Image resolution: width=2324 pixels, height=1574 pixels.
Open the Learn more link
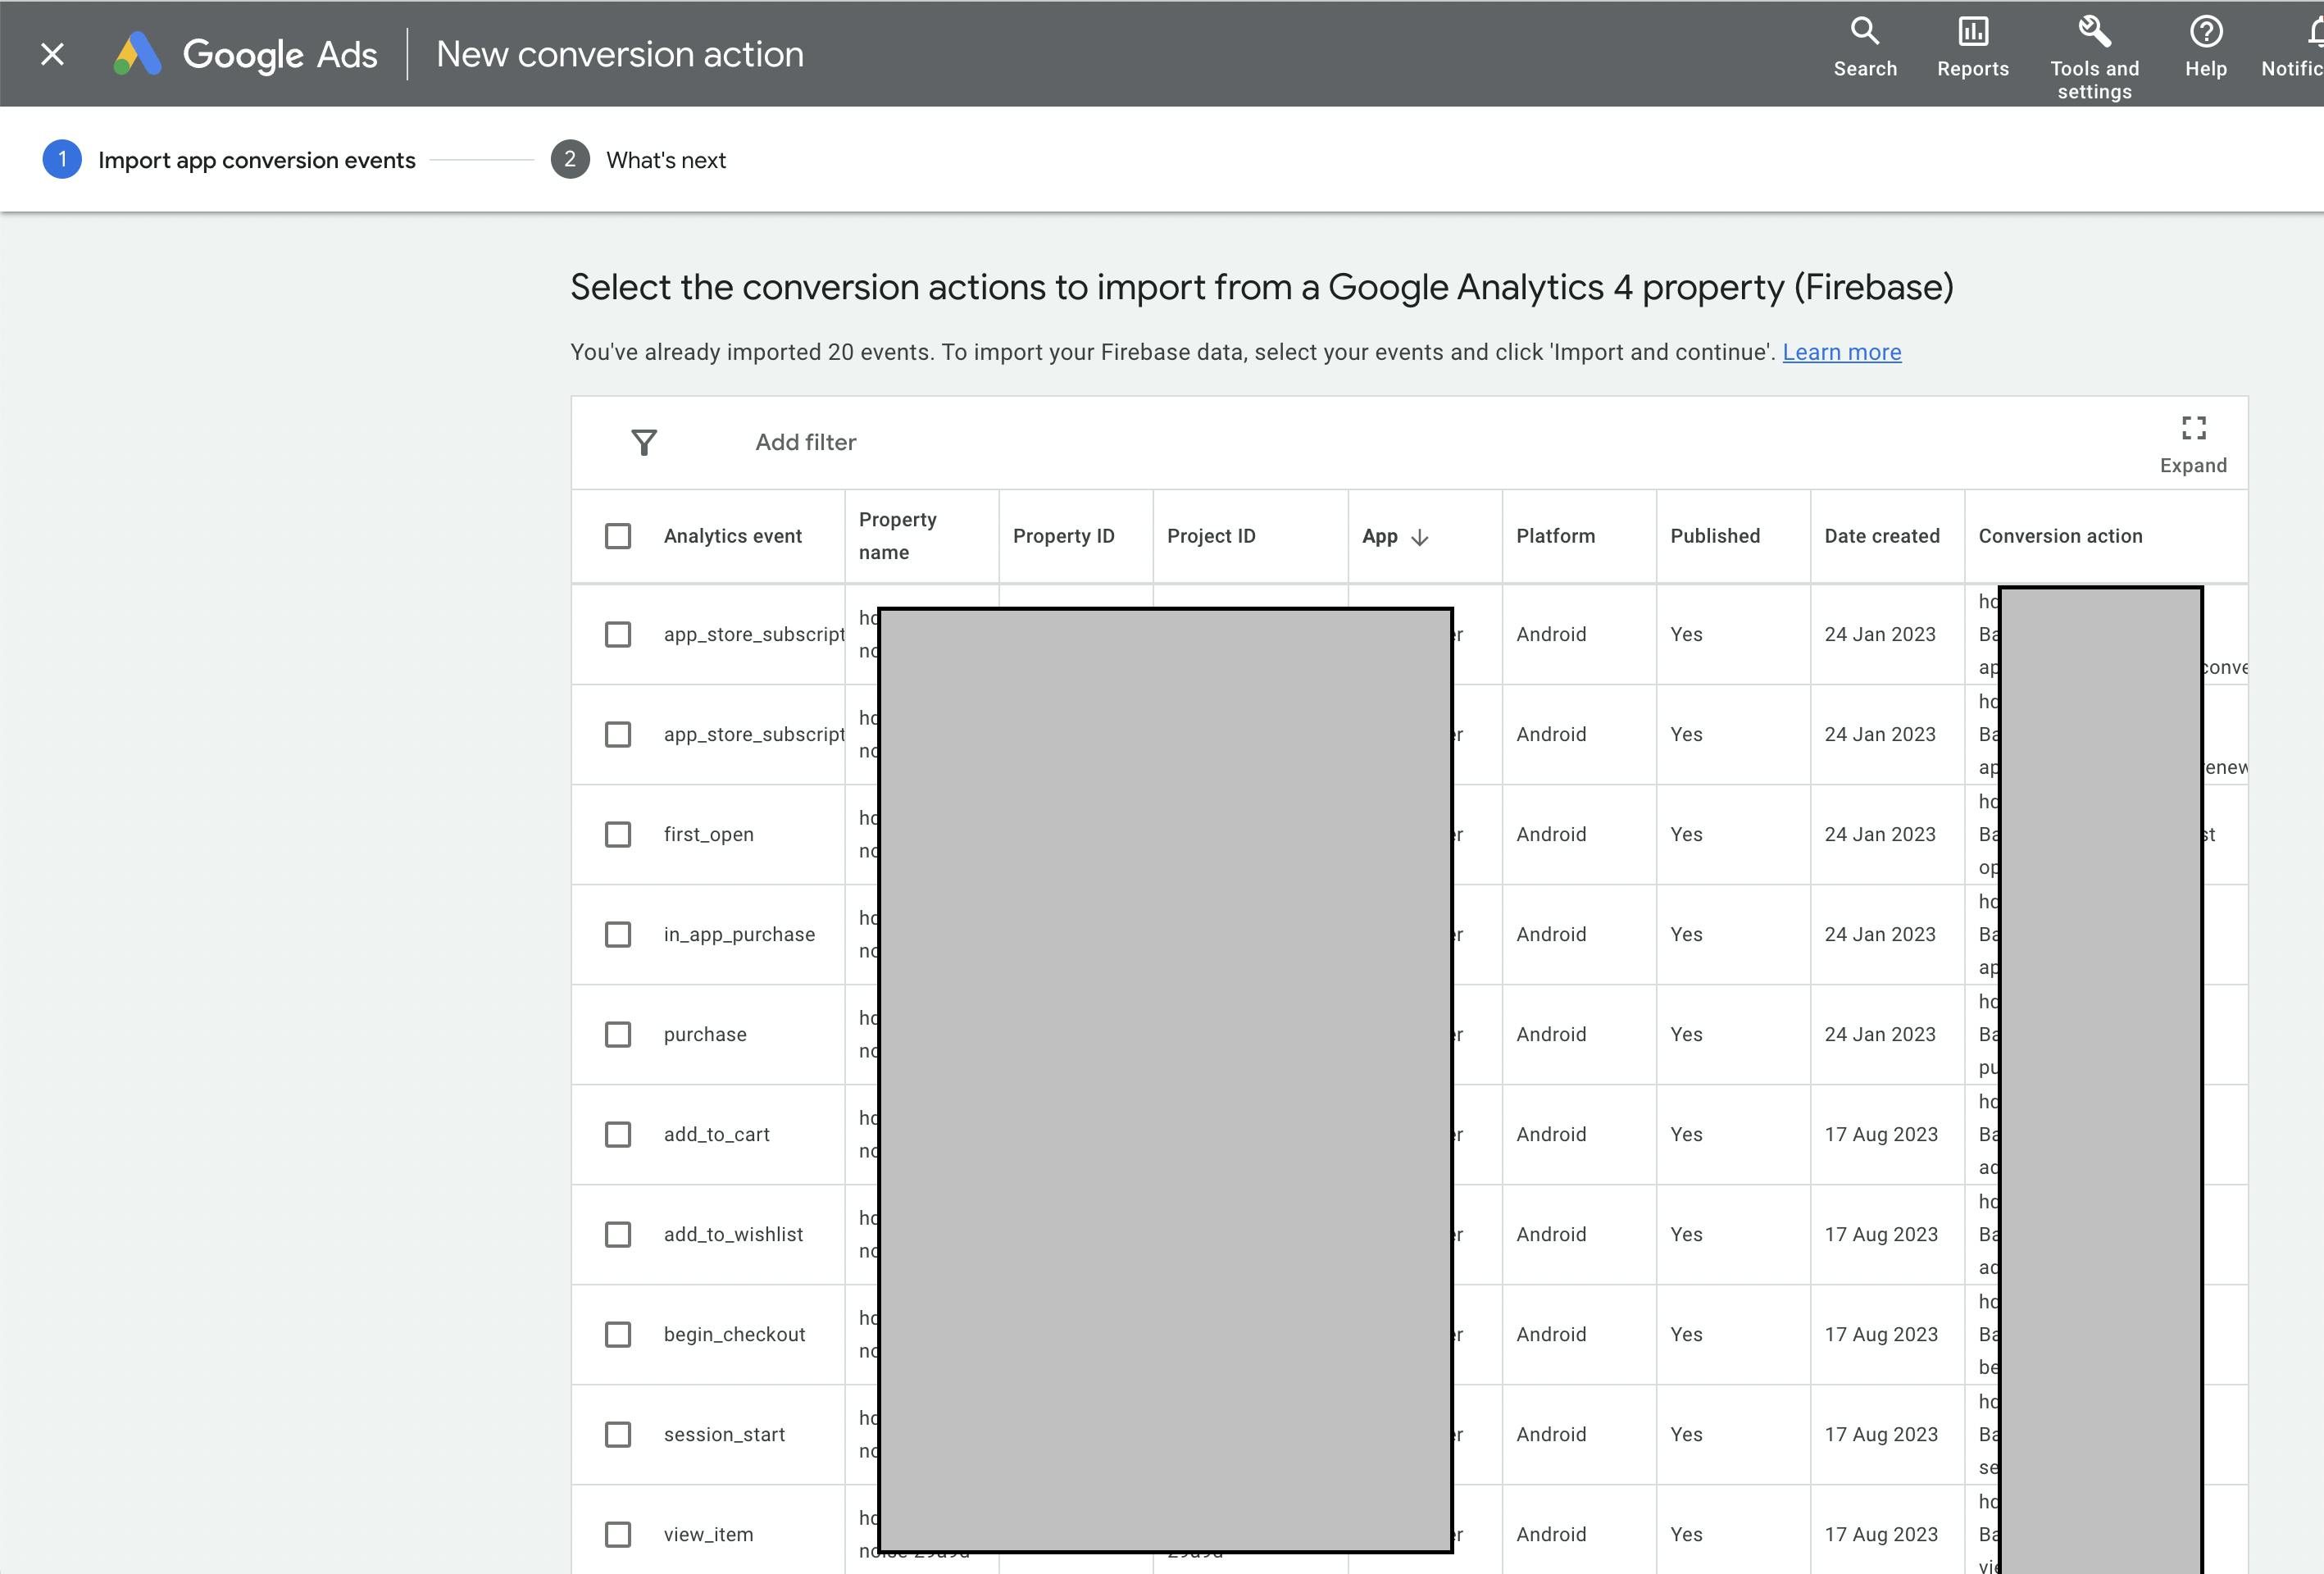click(x=1841, y=352)
